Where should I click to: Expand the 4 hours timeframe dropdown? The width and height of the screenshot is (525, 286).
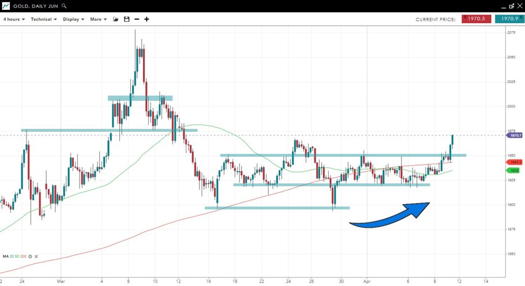[14, 19]
